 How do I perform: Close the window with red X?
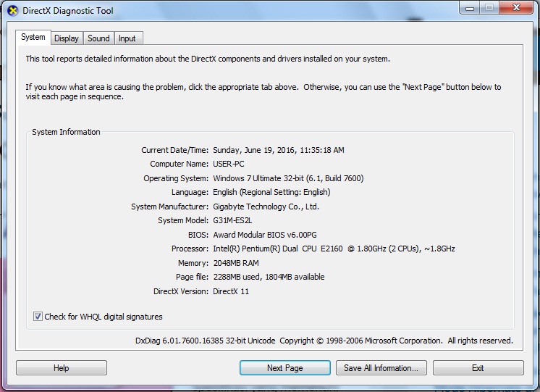(x=516, y=7)
